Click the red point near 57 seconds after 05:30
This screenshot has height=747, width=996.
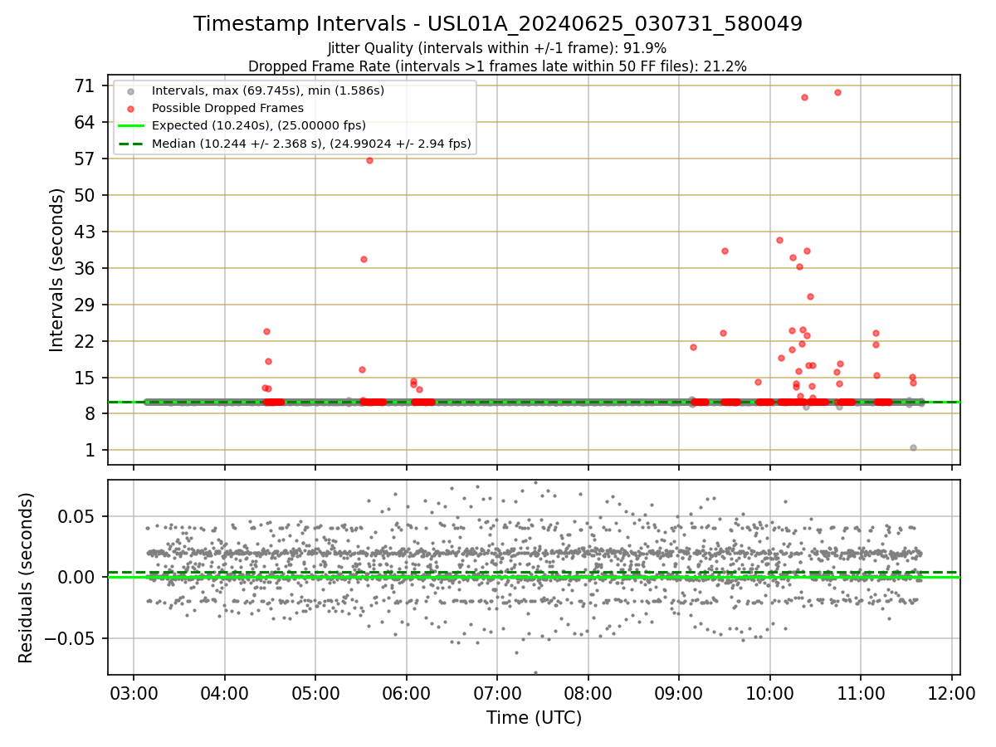(x=369, y=160)
